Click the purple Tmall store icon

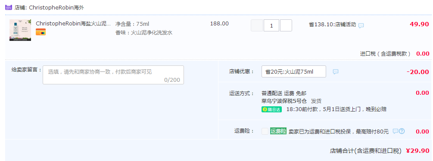tap(9, 7)
